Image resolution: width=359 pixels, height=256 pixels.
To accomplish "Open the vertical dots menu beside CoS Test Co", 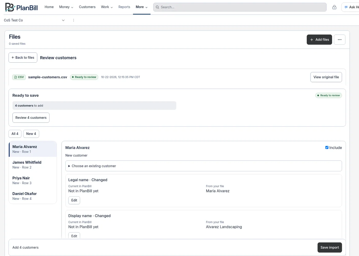I will point(74,20).
